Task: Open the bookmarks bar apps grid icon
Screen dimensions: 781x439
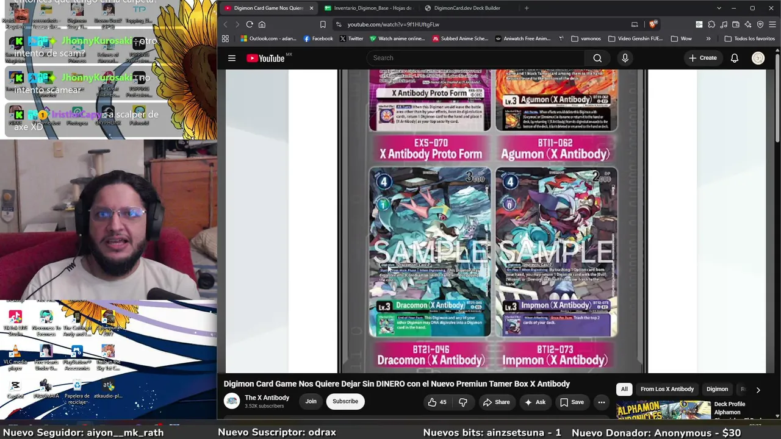Action: point(225,38)
